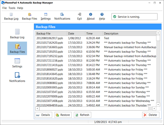Select backup file 20131023071408.ppb
164x125 pixels.
coord(50,101)
